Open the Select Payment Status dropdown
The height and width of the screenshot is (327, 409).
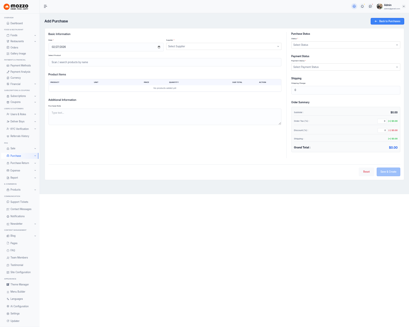point(345,67)
